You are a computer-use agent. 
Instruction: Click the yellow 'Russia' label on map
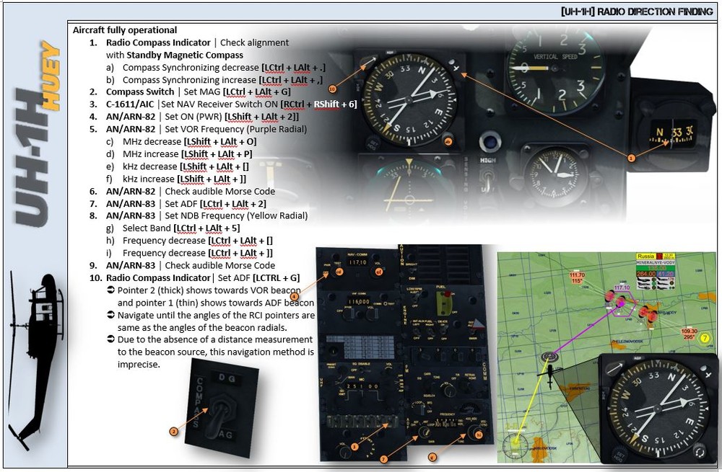645,256
